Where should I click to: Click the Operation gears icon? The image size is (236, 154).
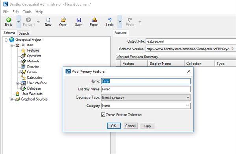coord(23,56)
